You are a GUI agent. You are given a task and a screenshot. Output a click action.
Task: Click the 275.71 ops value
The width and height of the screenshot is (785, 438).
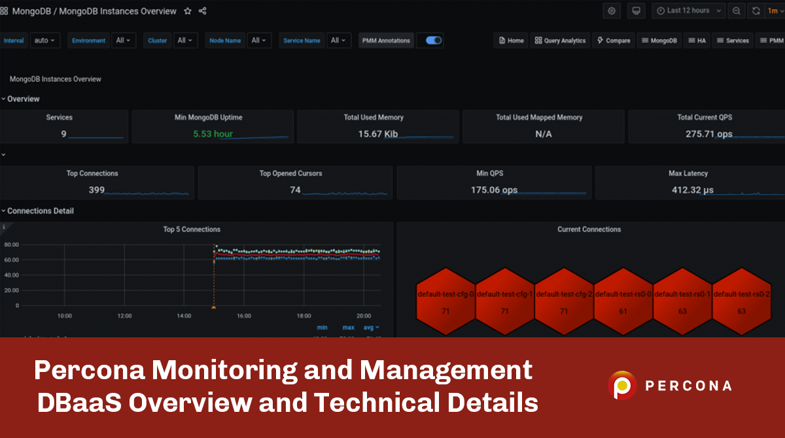tap(708, 134)
